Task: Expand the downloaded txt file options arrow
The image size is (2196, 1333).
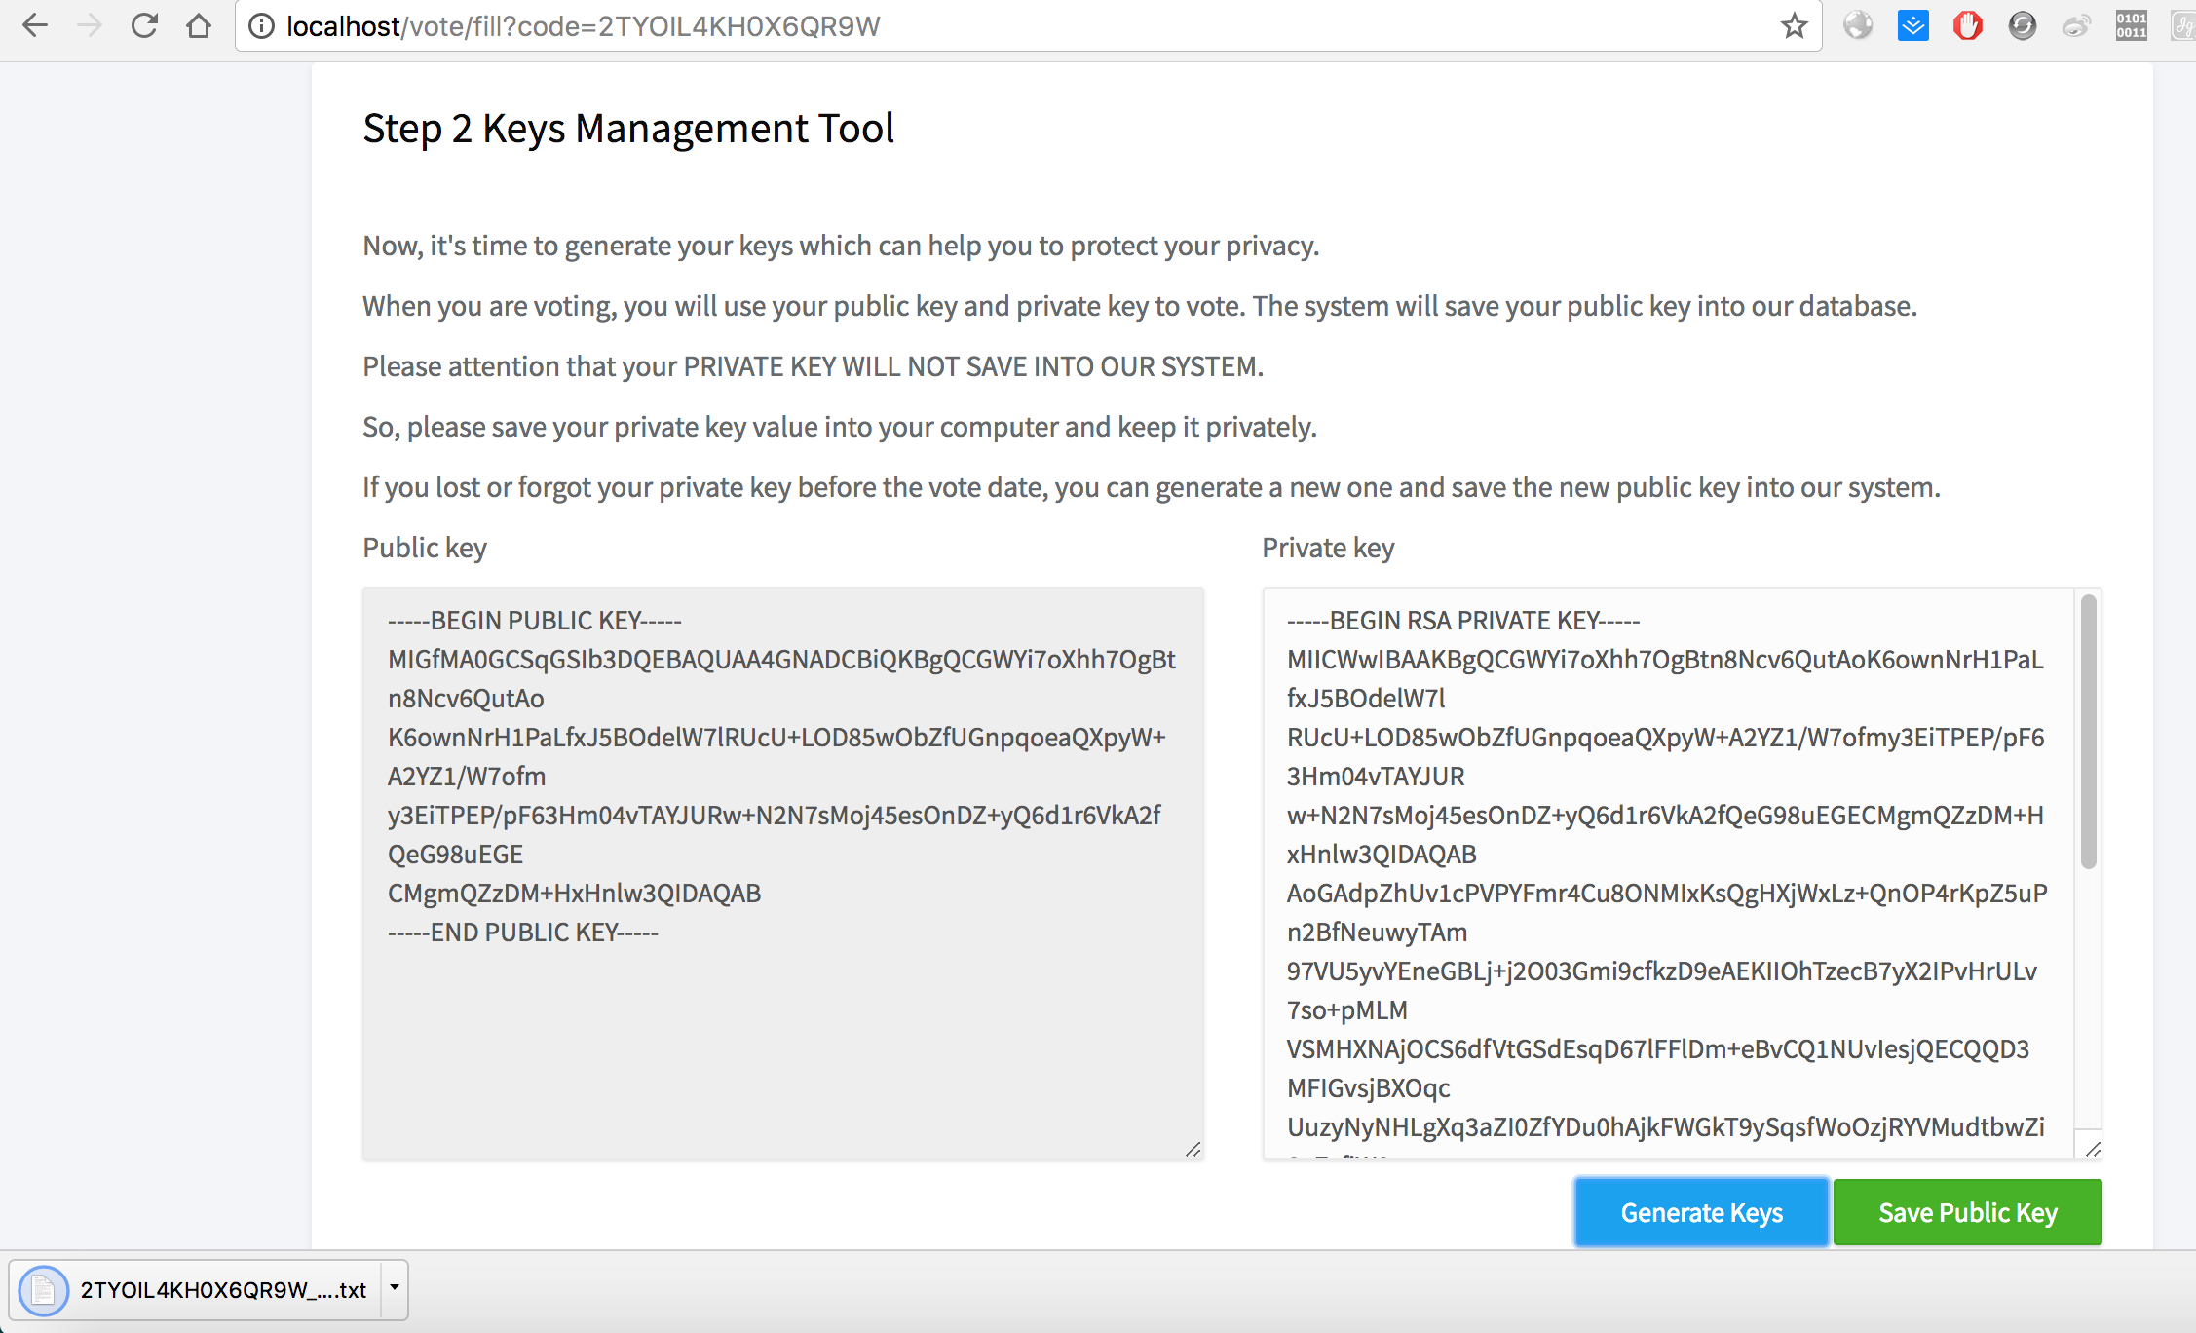Action: [x=395, y=1288]
